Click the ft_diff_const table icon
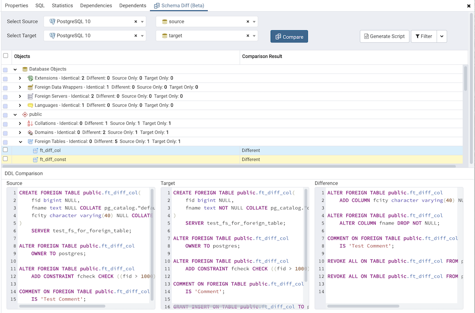475x313 pixels. point(35,160)
